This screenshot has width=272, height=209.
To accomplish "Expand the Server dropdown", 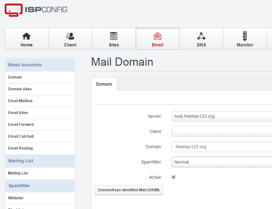I will (221, 116).
